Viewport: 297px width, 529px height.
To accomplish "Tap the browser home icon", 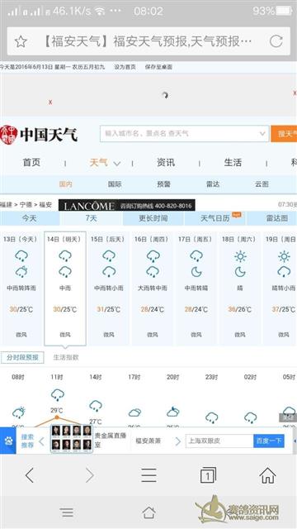I will (x=267, y=475).
